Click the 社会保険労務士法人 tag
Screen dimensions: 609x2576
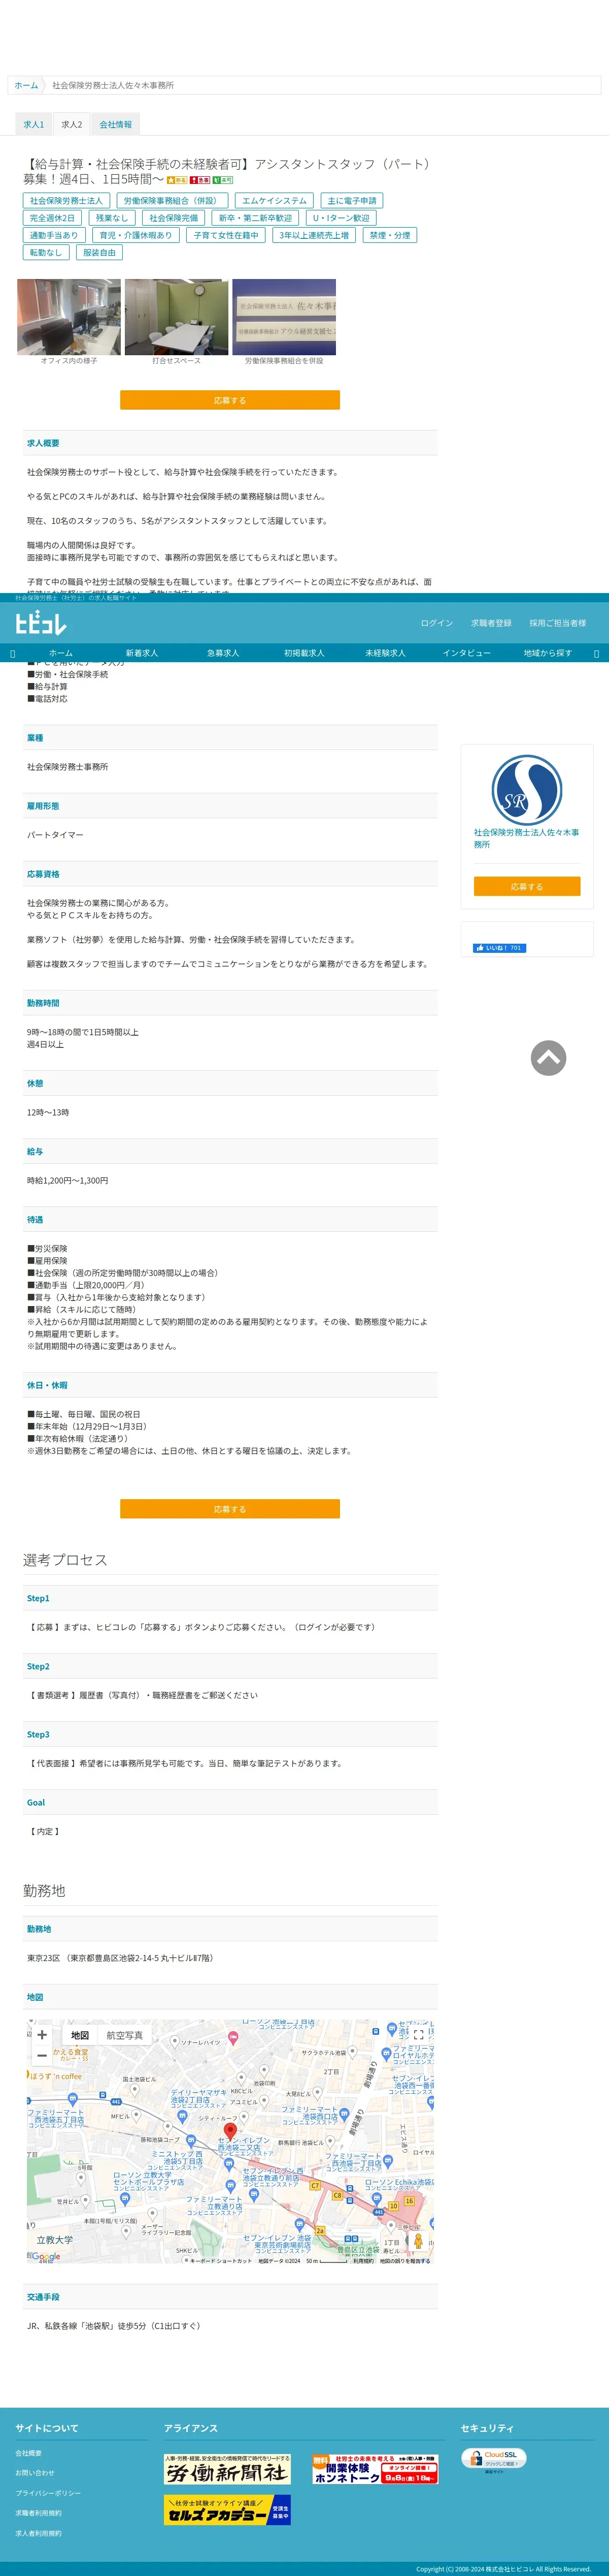[66, 201]
